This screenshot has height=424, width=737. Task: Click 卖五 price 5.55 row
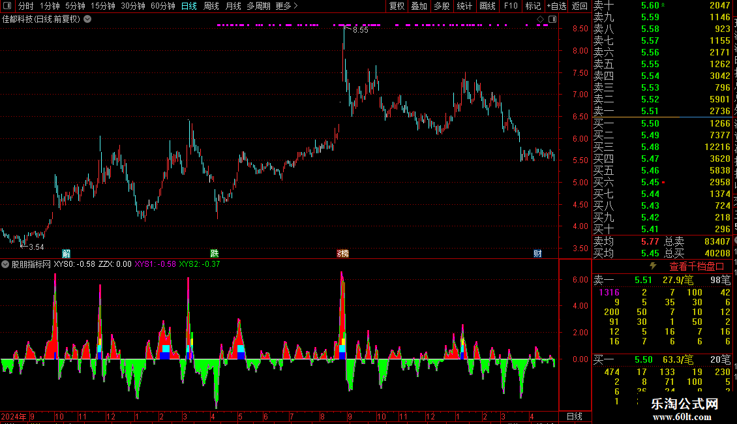662,64
